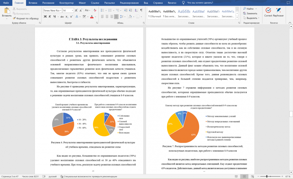Collapse the ribbon with the chevron
Screen dimensions: 293x179
[x=290, y=23]
